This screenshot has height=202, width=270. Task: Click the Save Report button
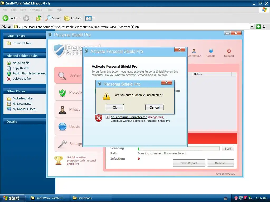pyautogui.click(x=189, y=163)
